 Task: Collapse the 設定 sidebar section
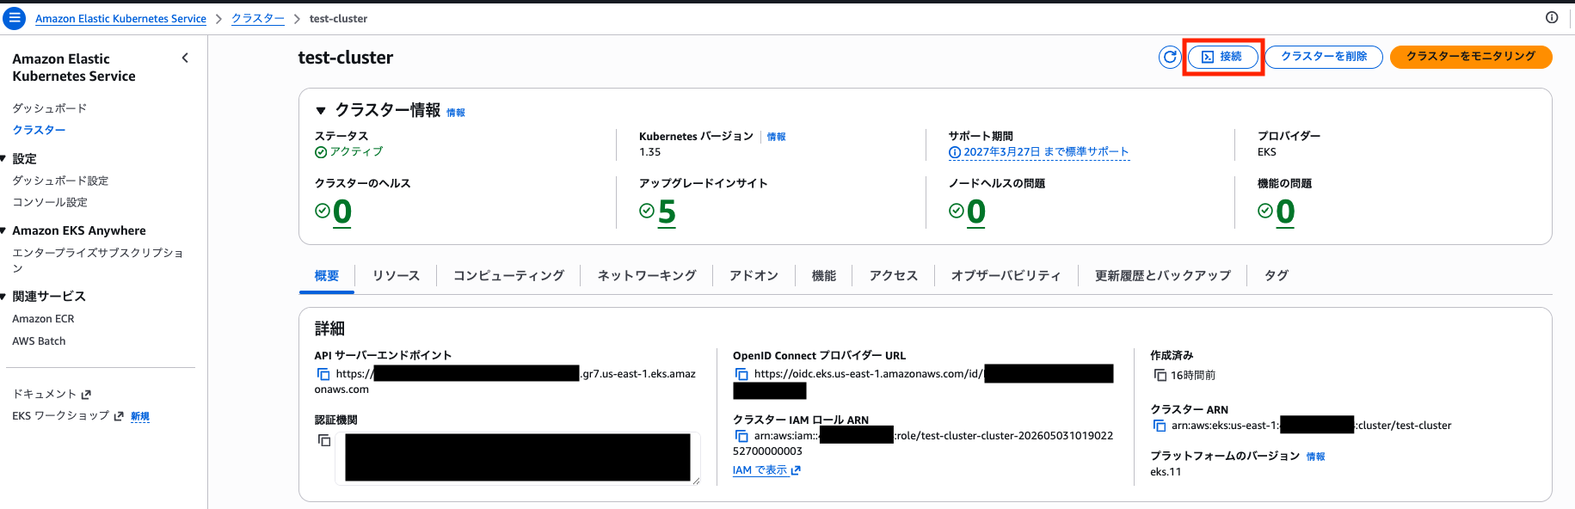(x=3, y=159)
